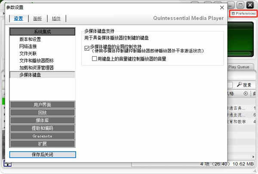Click the icon at bottom-left of the player window

[x=7, y=164]
